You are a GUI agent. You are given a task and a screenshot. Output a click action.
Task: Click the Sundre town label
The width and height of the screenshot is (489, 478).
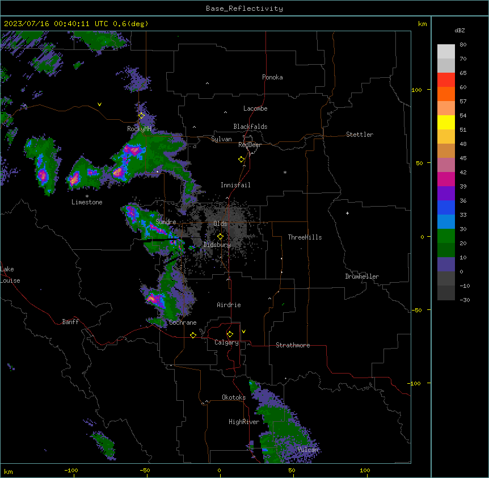click(166, 222)
